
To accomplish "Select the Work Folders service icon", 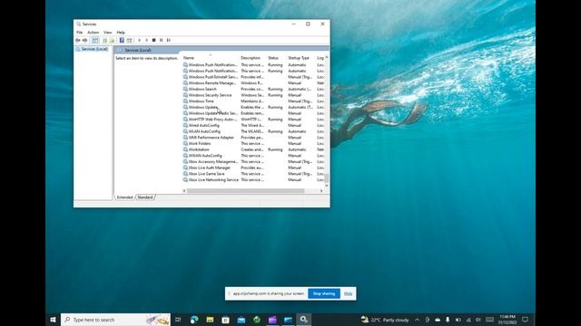I will tap(185, 143).
